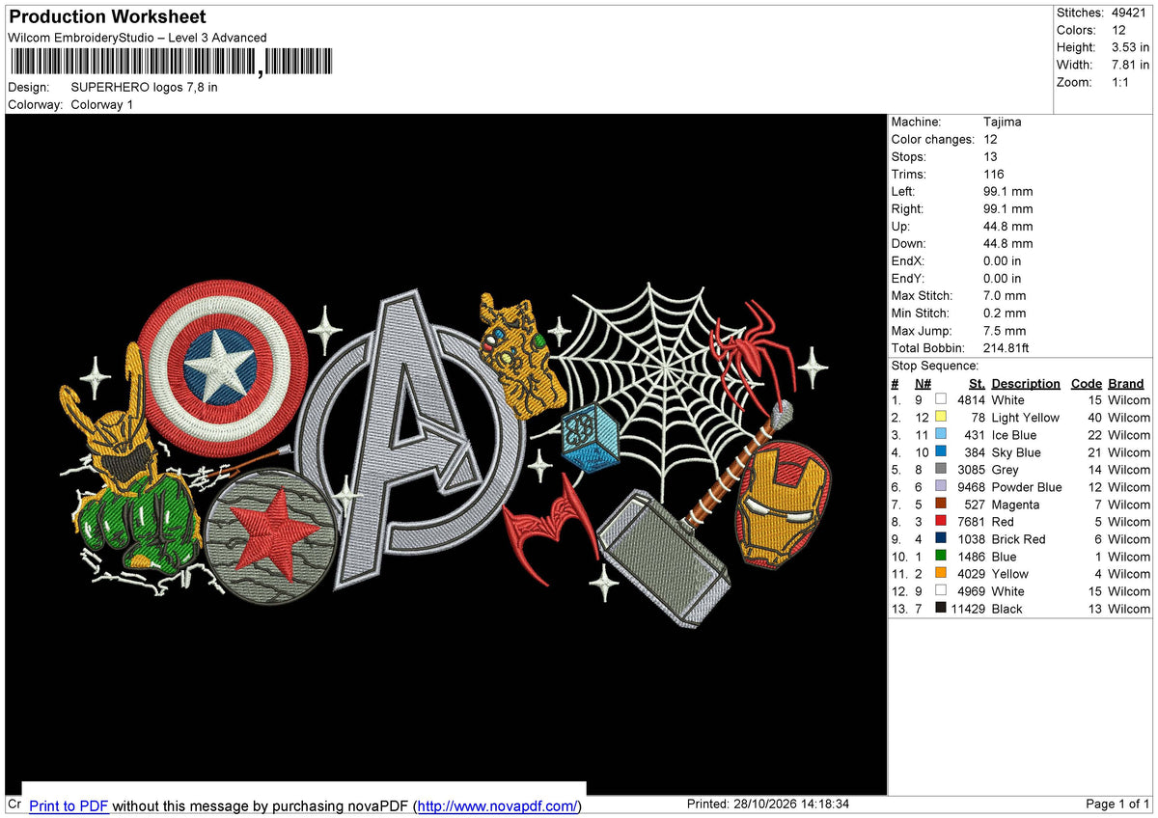Click the 'St.' column header
1158x818 pixels.
(x=977, y=383)
